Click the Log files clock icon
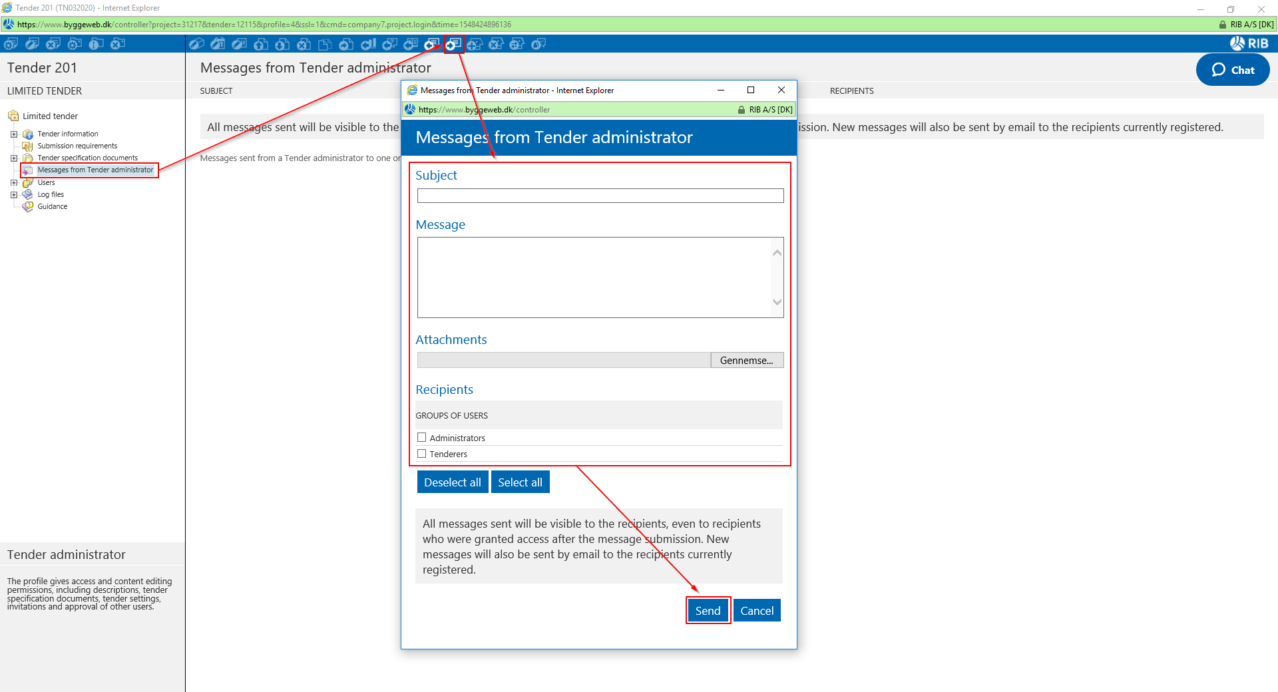Screen dimensions: 1278x692 click(28, 194)
